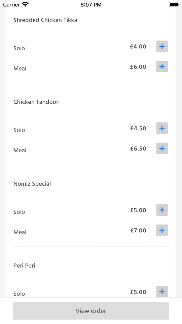The height and width of the screenshot is (324, 182).
Task: Select the Meal option under Nomiz Special
Action: [20, 232]
